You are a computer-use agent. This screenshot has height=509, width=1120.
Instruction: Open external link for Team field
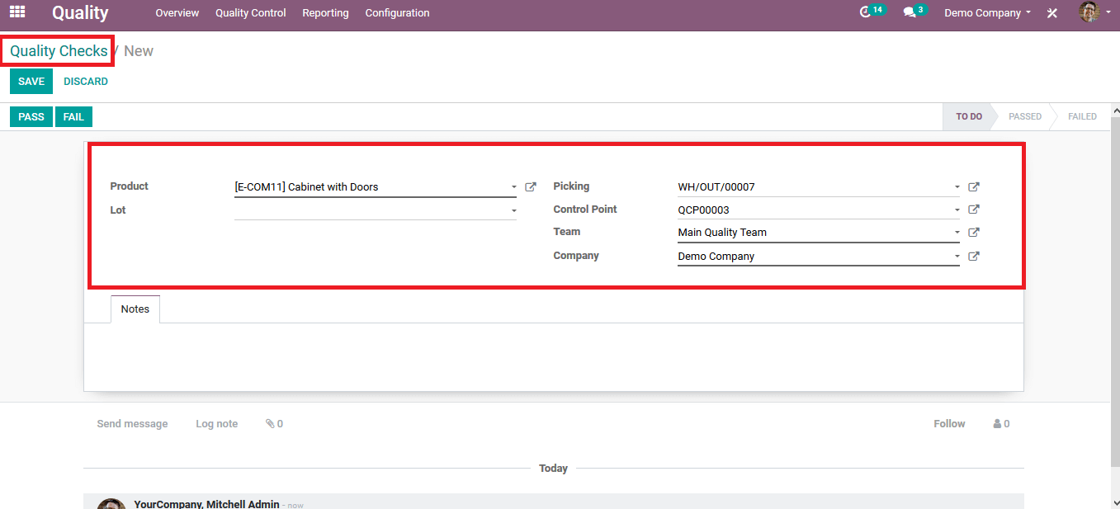point(974,233)
